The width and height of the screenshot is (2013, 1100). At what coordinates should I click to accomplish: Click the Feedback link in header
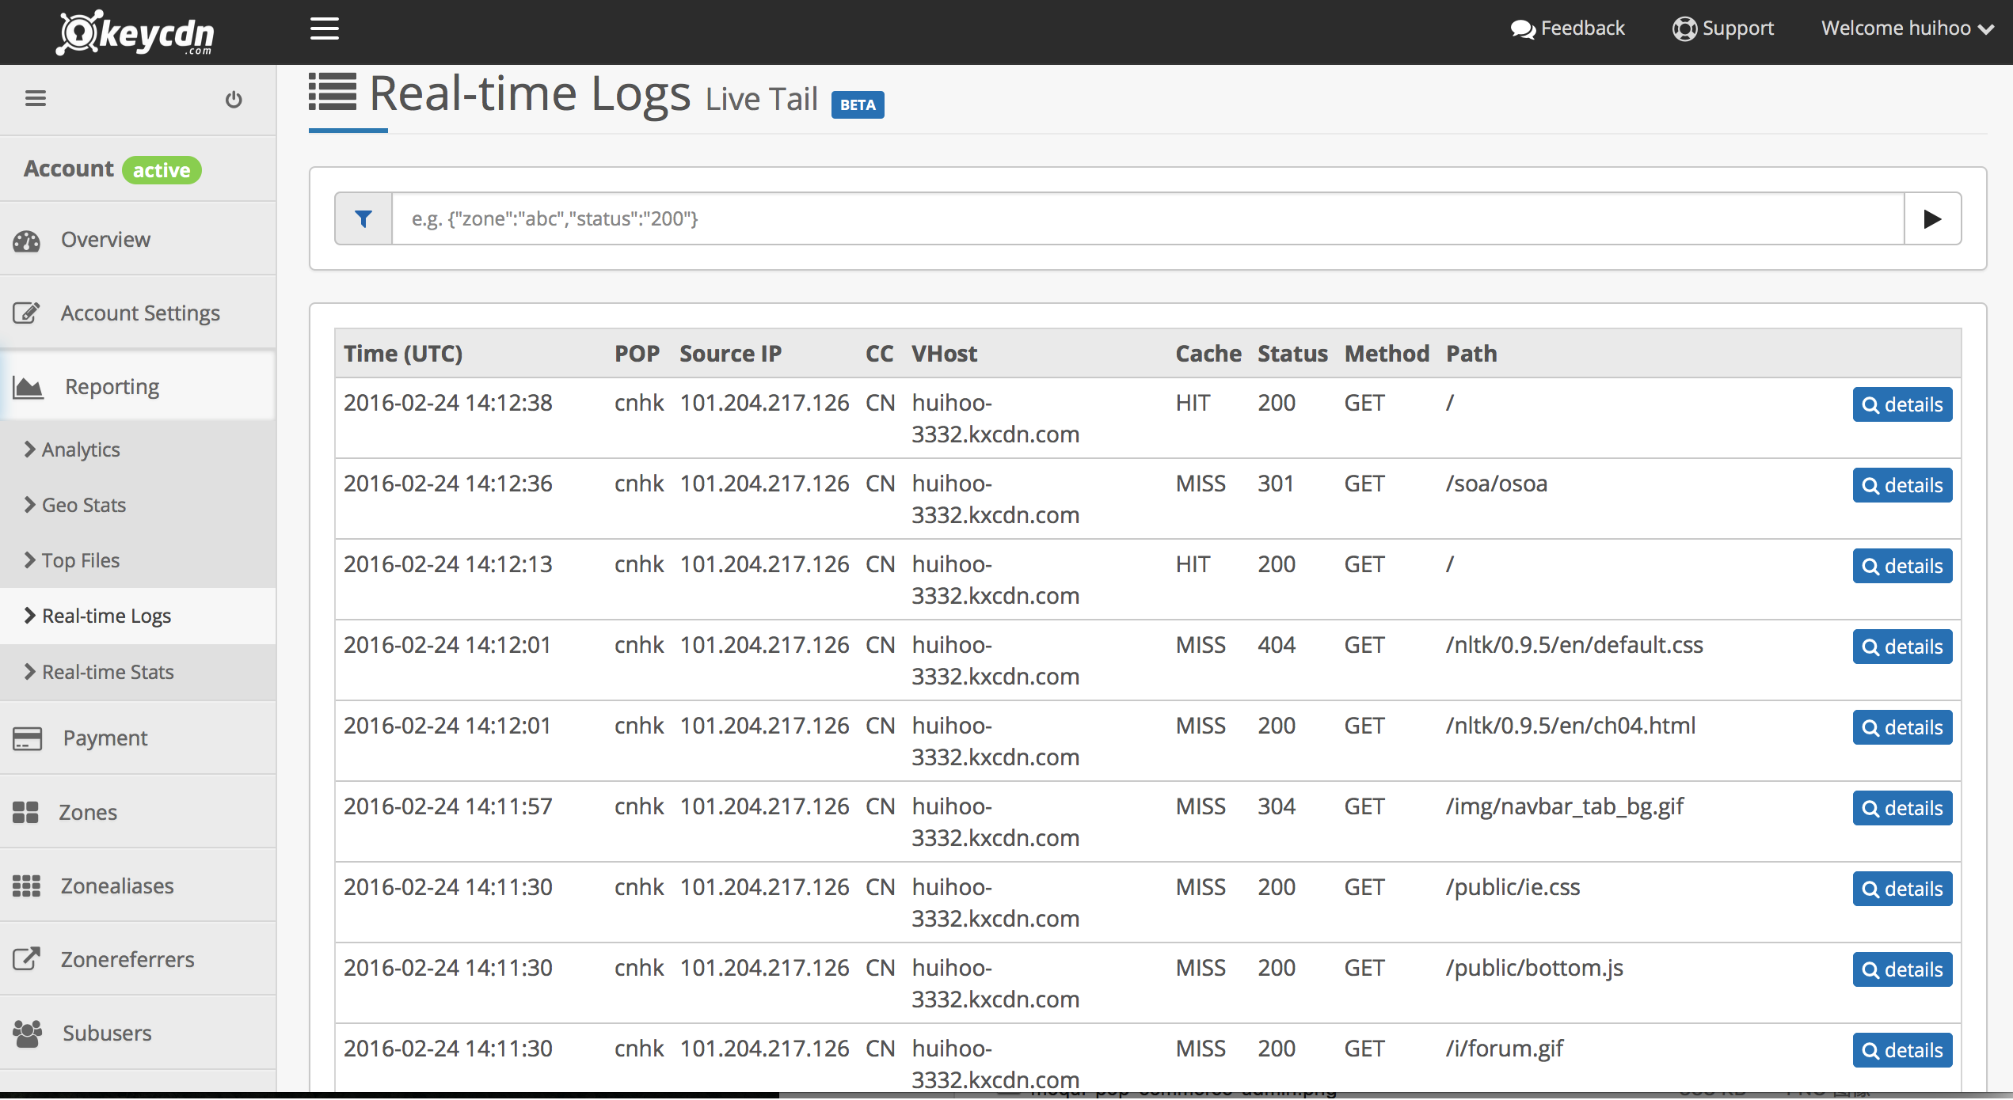click(1568, 28)
